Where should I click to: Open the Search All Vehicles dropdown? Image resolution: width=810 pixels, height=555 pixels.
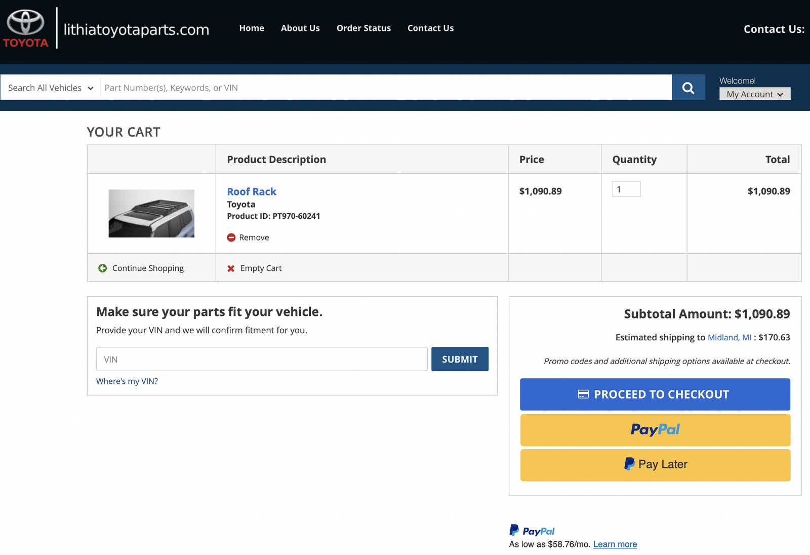[51, 88]
